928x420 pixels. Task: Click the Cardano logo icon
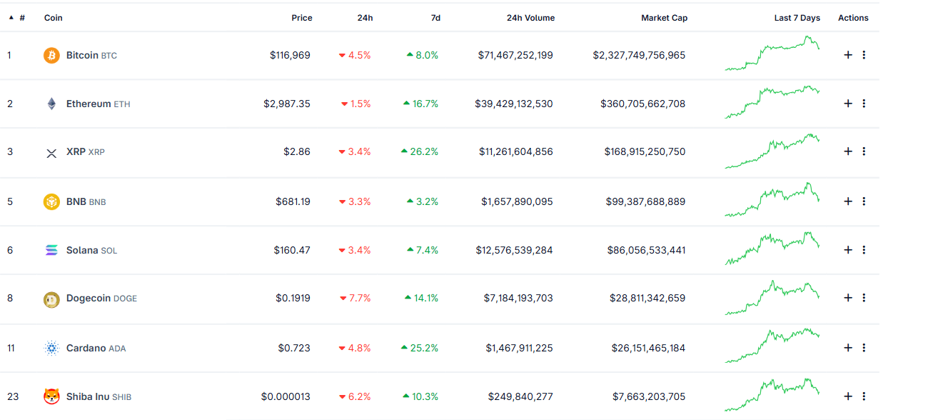click(x=51, y=348)
